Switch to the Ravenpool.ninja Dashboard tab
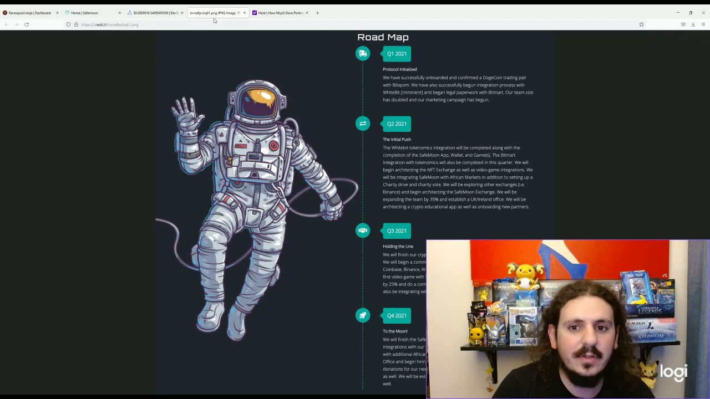Screen dimensions: 710x399 coord(30,13)
